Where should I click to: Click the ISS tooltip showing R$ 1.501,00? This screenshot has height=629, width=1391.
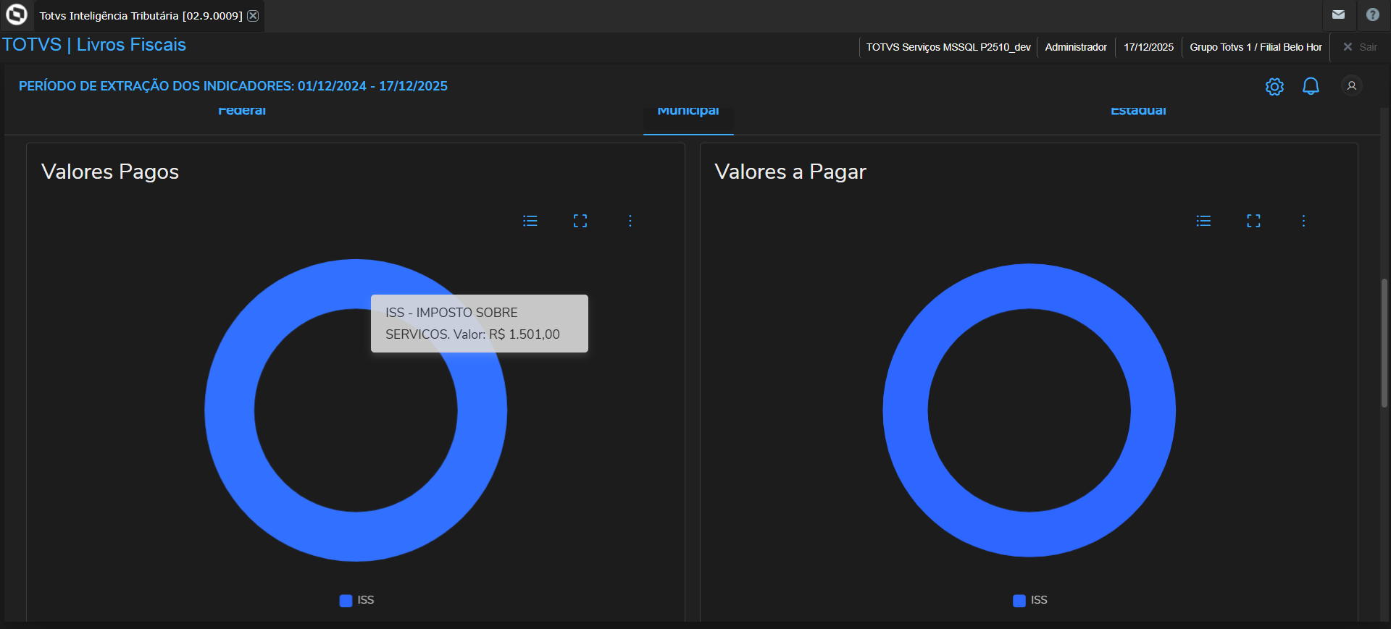(x=480, y=324)
